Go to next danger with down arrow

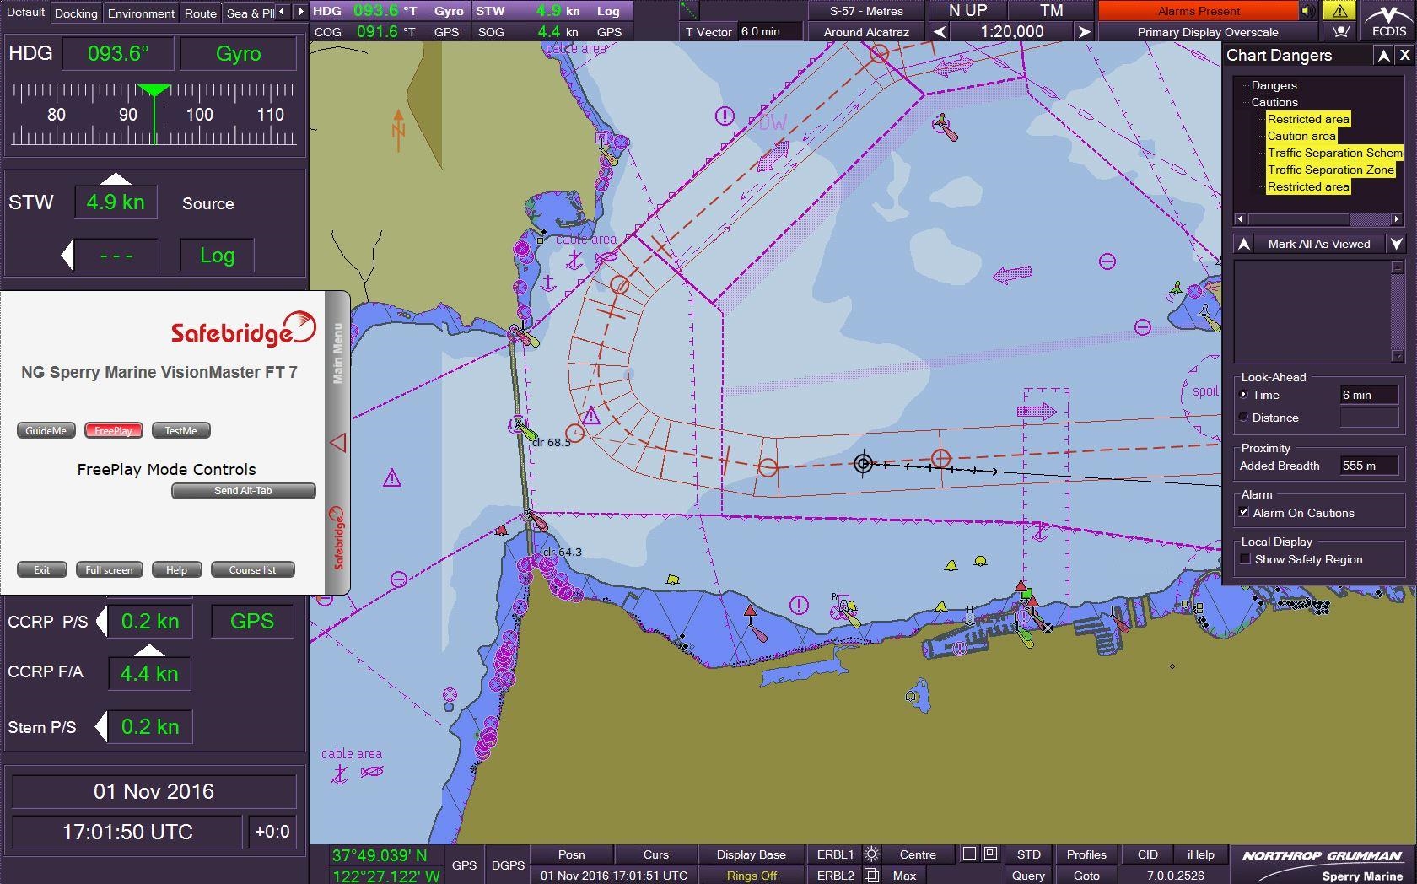1397,244
